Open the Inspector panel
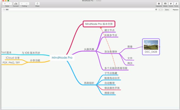The height and width of the screenshot is (110, 180). pyautogui.click(x=159, y=4)
